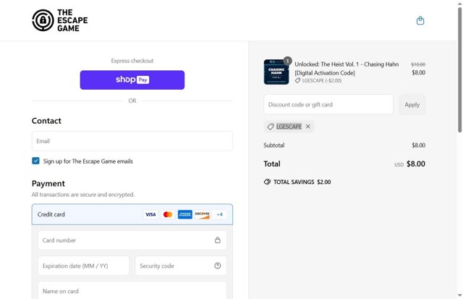
Task: Click the Card number field
Action: coord(123,240)
